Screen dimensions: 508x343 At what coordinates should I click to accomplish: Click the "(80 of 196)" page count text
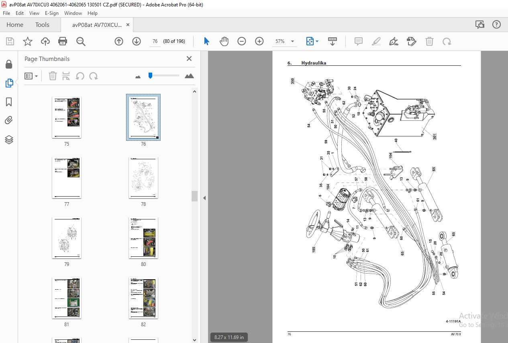[174, 41]
